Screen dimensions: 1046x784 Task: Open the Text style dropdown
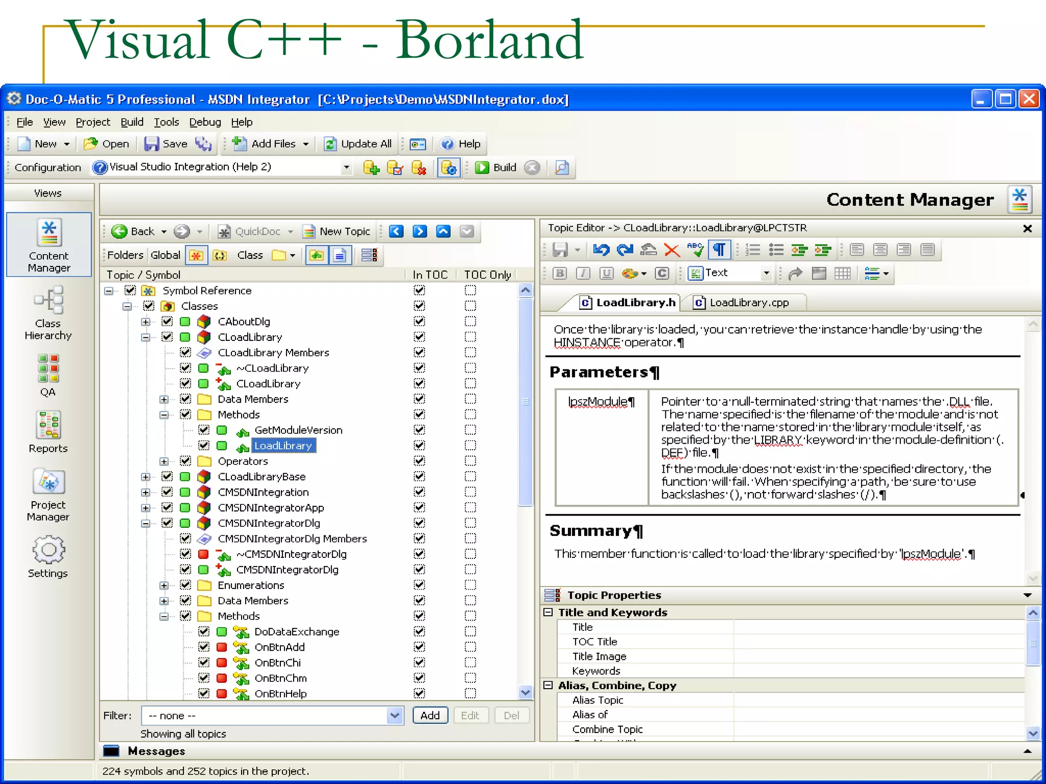(x=766, y=273)
